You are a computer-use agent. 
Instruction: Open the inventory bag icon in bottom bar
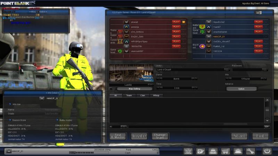point(213,151)
